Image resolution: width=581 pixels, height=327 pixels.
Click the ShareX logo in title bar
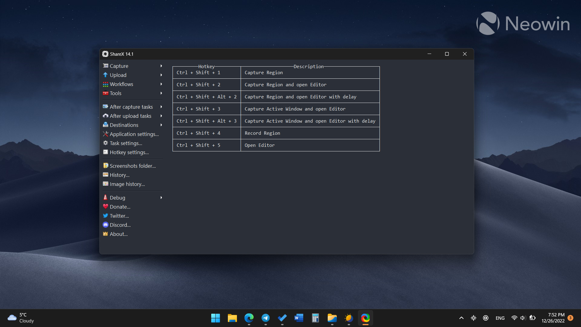click(105, 54)
